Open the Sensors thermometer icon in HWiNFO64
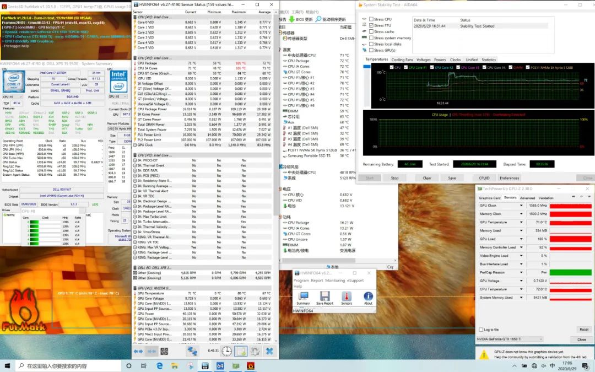Image resolution: width=595 pixels, height=372 pixels. click(346, 296)
